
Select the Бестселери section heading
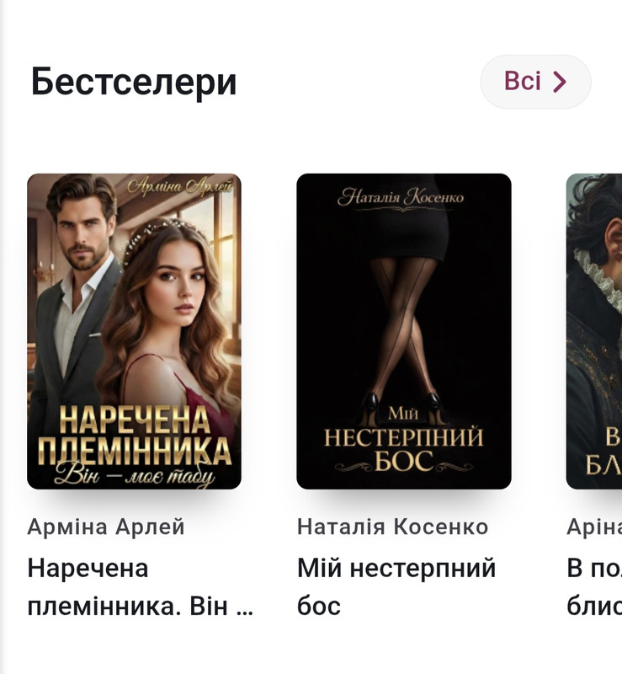(x=134, y=82)
